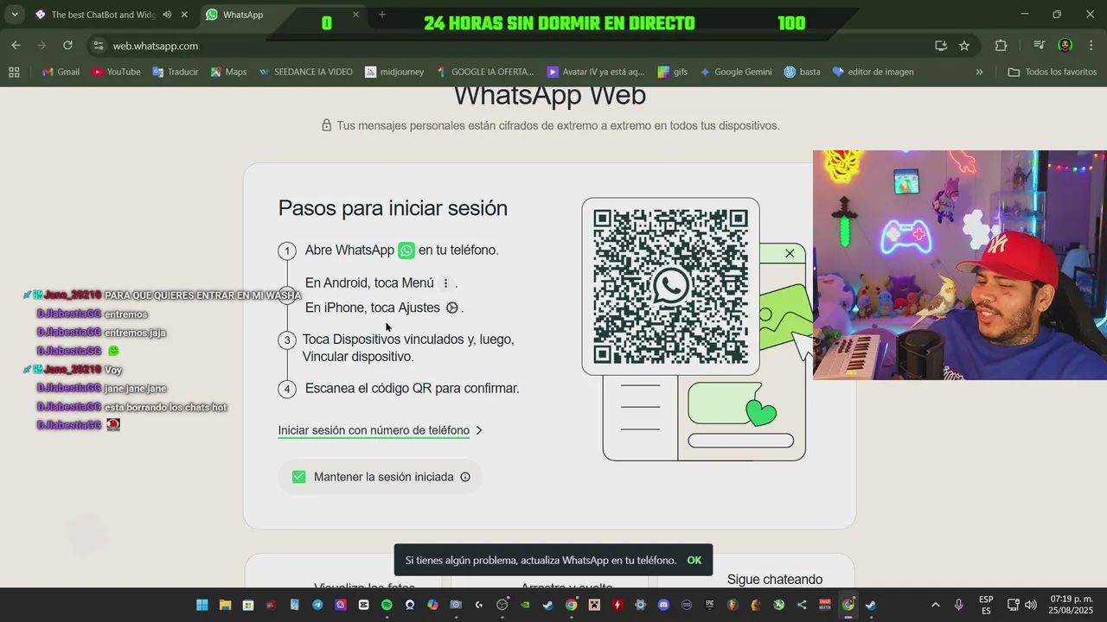The width and height of the screenshot is (1107, 622).
Task: Open the 'Avatar IV ya está aq...' bookmark
Action: [x=596, y=72]
